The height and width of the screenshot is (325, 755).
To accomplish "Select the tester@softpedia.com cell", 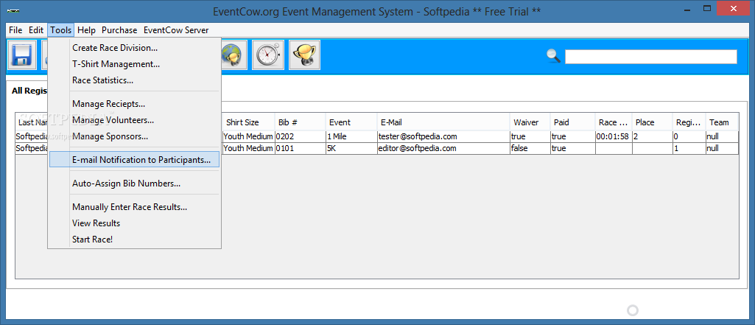I will coord(443,136).
